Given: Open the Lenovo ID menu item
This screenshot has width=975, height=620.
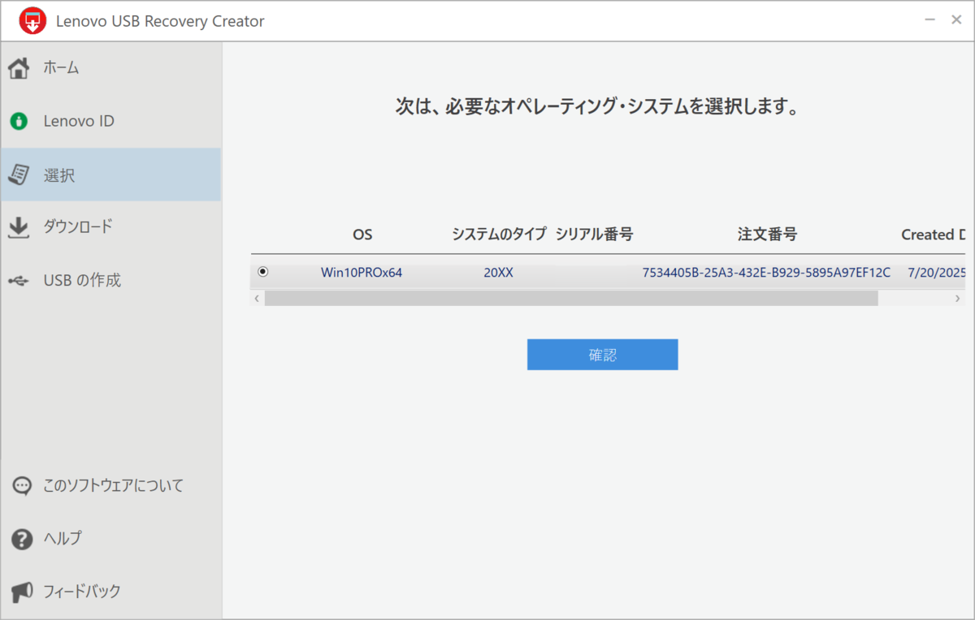Looking at the screenshot, I should pos(110,122).
